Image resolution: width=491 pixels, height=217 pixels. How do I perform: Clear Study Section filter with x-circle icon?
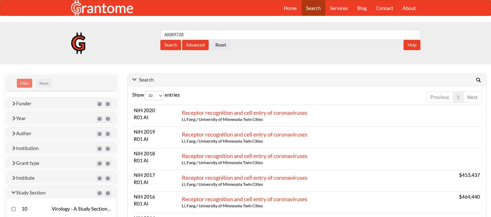108,193
